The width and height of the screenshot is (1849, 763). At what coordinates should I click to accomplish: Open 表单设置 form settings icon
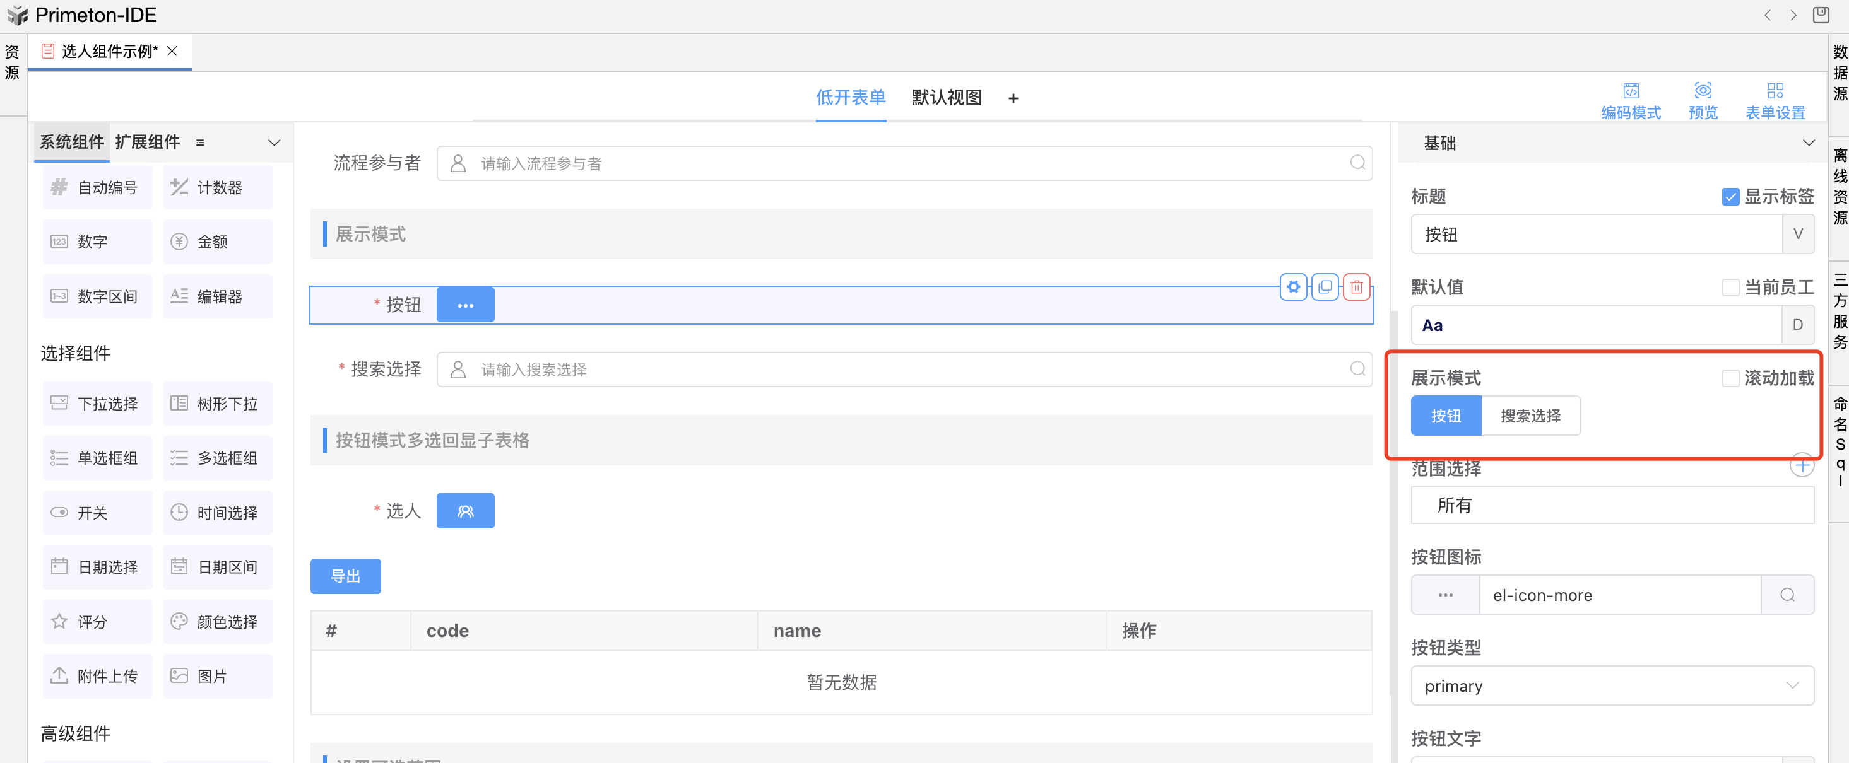click(1775, 91)
